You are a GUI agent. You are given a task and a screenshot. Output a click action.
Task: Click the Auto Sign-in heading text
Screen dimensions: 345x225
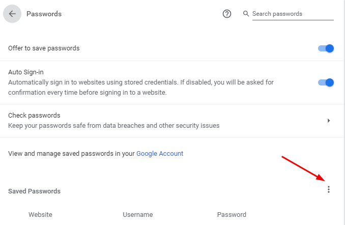[26, 72]
